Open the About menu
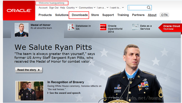 point(152,15)
